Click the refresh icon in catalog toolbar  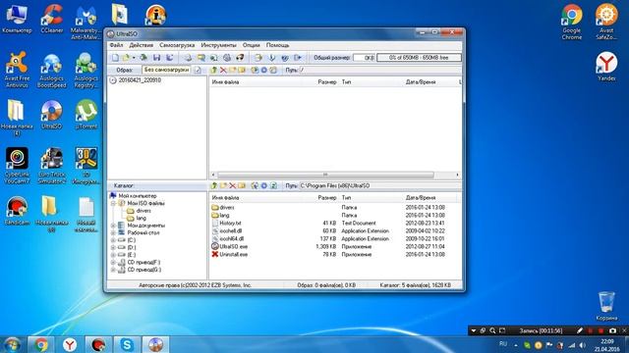[x=273, y=185]
